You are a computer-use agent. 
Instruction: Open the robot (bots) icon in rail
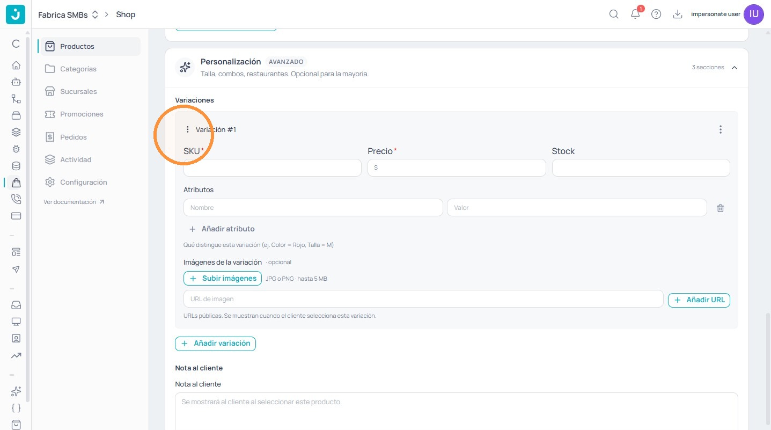(x=16, y=82)
